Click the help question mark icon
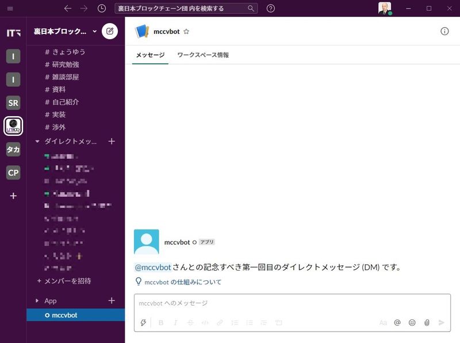Viewport: 460px width, 343px height. click(x=271, y=9)
